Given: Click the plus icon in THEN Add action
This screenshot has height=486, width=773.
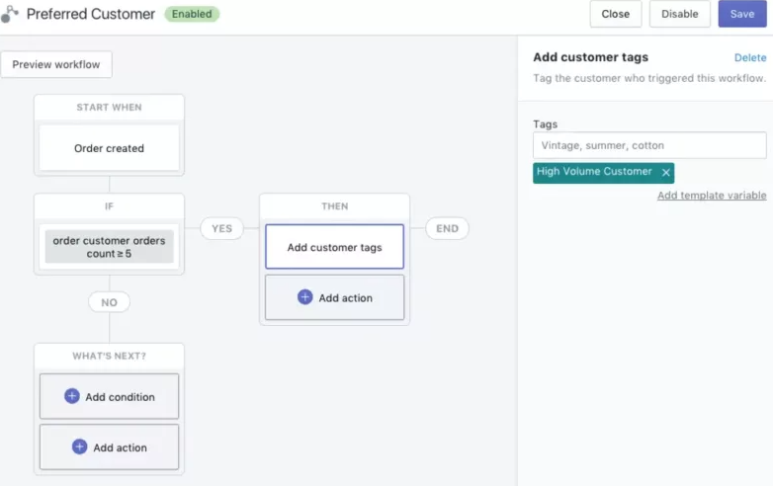Looking at the screenshot, I should tap(304, 297).
